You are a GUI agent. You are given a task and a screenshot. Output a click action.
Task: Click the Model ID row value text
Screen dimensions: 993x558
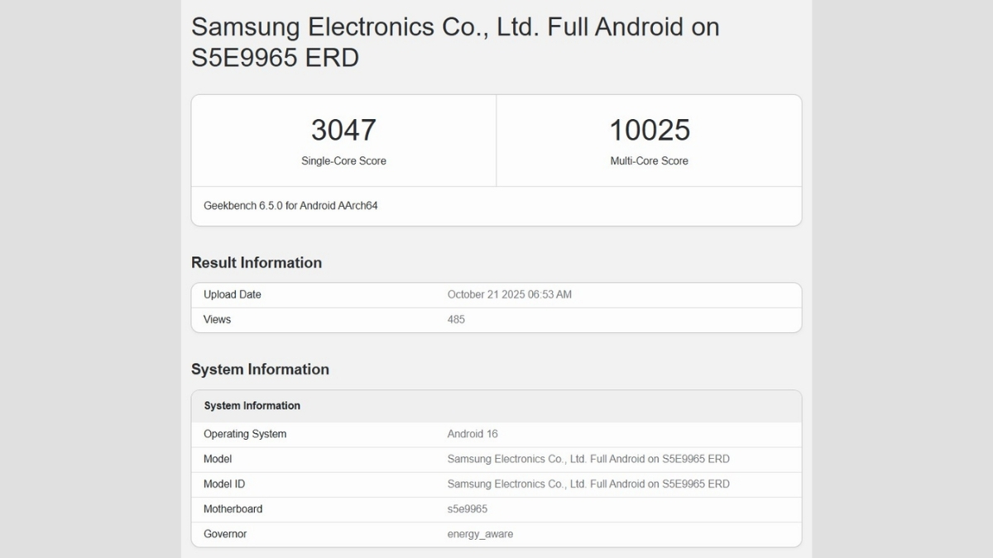tap(588, 484)
